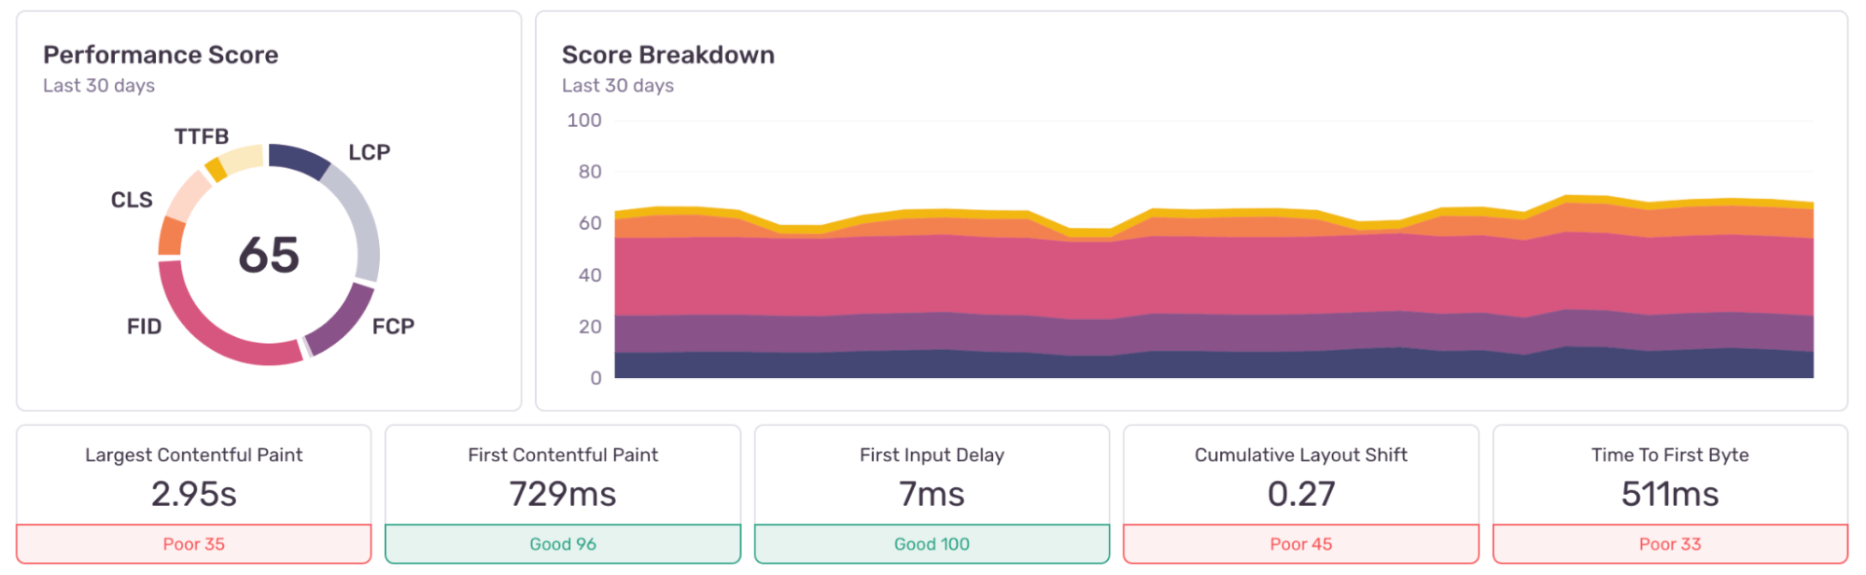Click the Good 100 status badge
1866x575 pixels.
932,544
